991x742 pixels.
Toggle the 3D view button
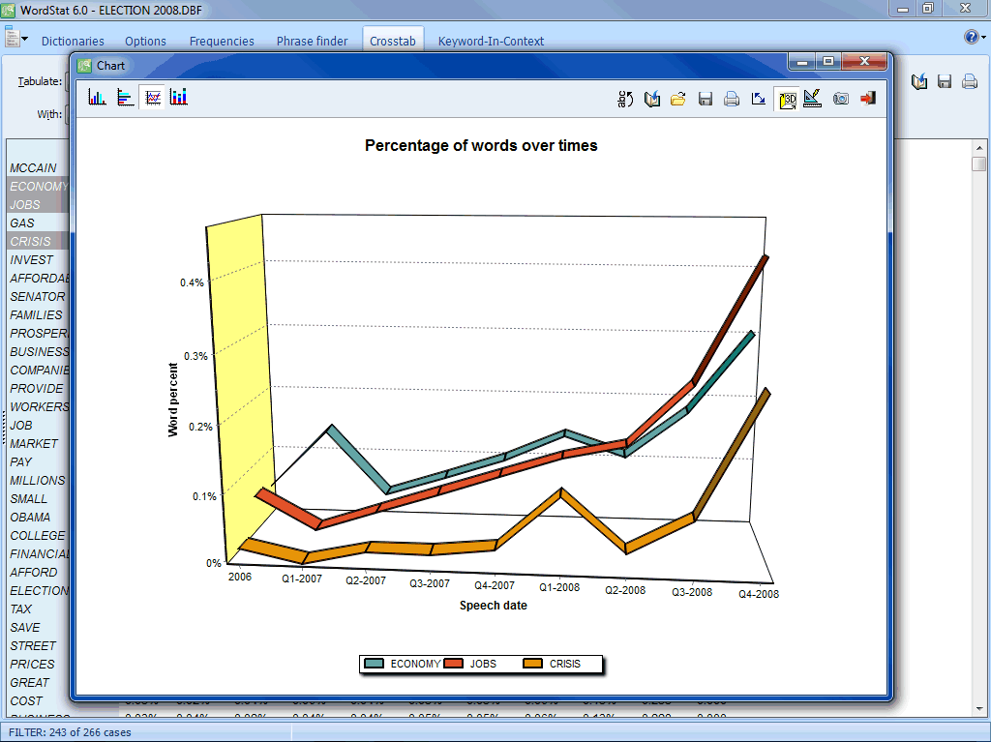[x=786, y=99]
